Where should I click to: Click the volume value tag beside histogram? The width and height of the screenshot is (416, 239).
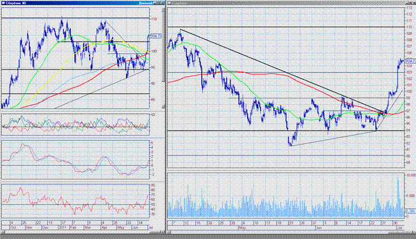pos(410,211)
